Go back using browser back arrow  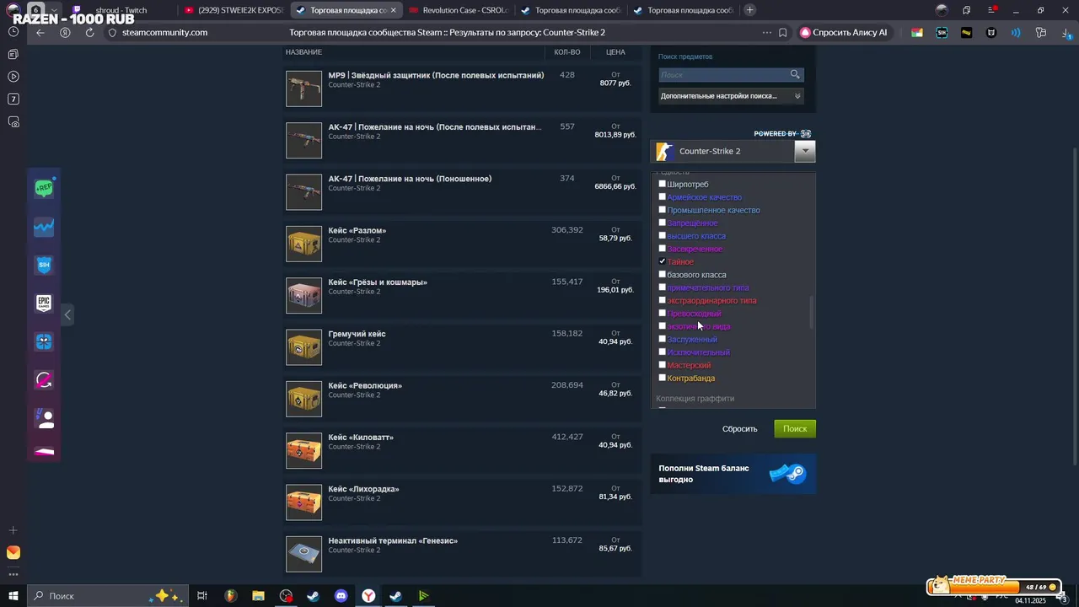click(x=40, y=33)
